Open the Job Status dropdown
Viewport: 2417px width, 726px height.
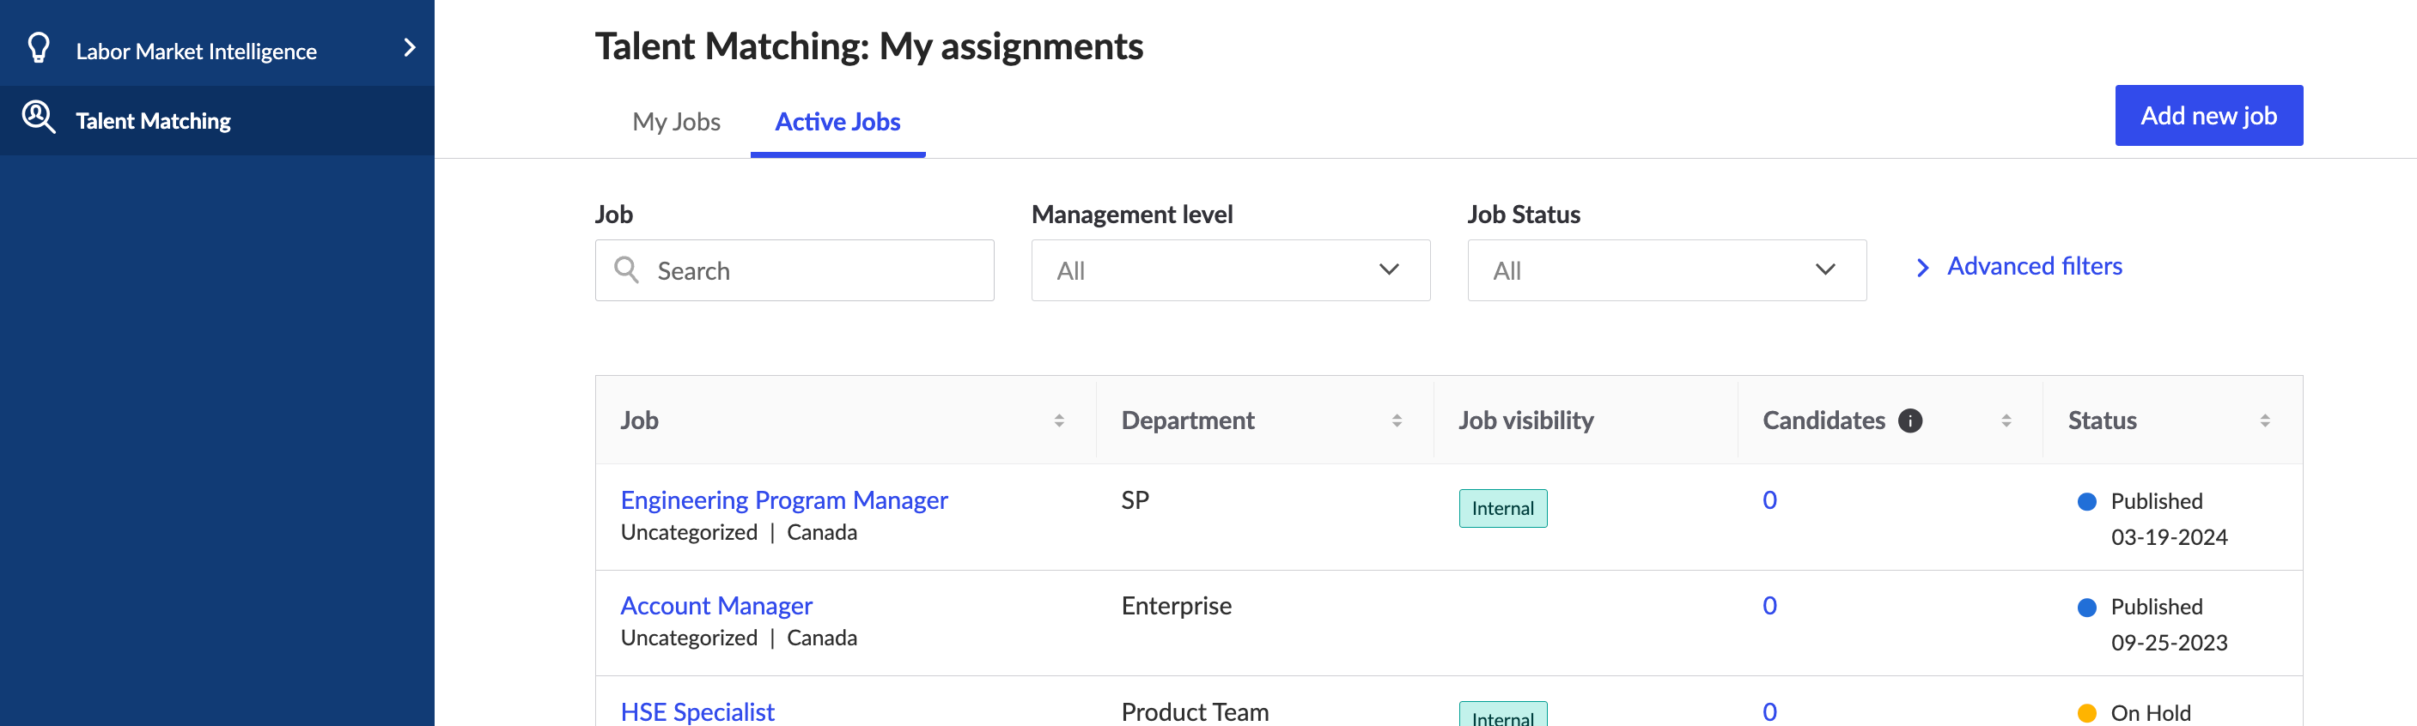coord(1665,270)
